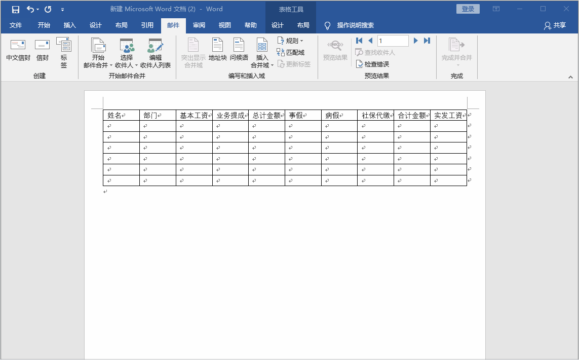Open the 表格工具 设计 tab
The height and width of the screenshot is (360, 579).
[277, 24]
